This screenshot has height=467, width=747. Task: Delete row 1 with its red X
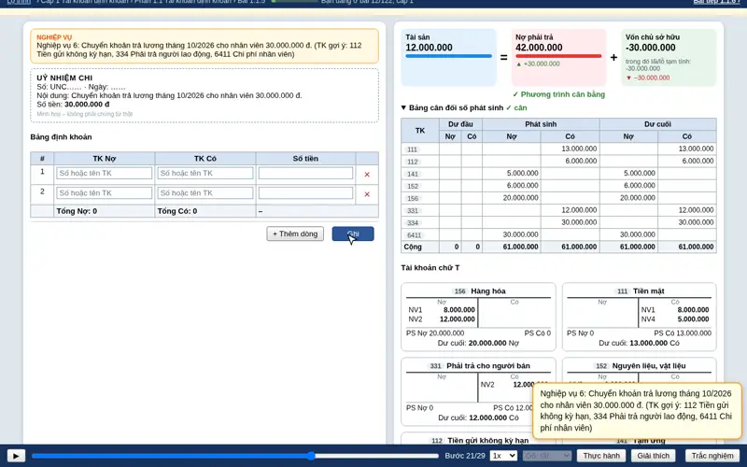367,175
